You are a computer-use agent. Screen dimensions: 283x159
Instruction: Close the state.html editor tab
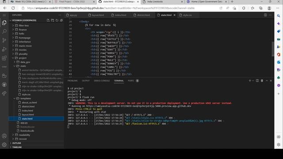pos(175,15)
